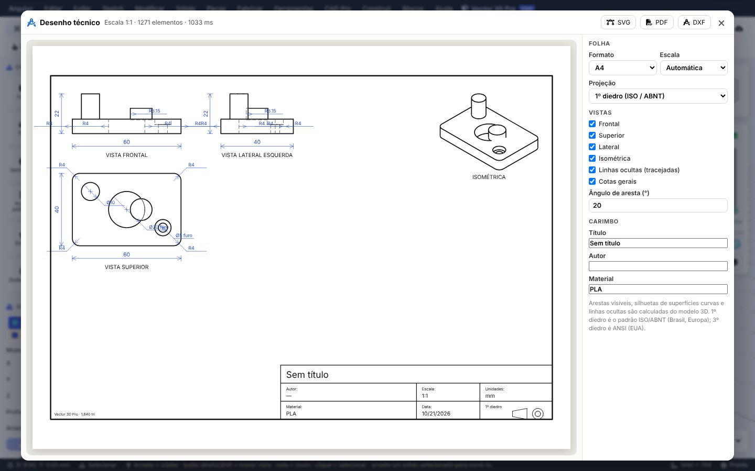Click the Desenho técnico logo icon

(31, 23)
